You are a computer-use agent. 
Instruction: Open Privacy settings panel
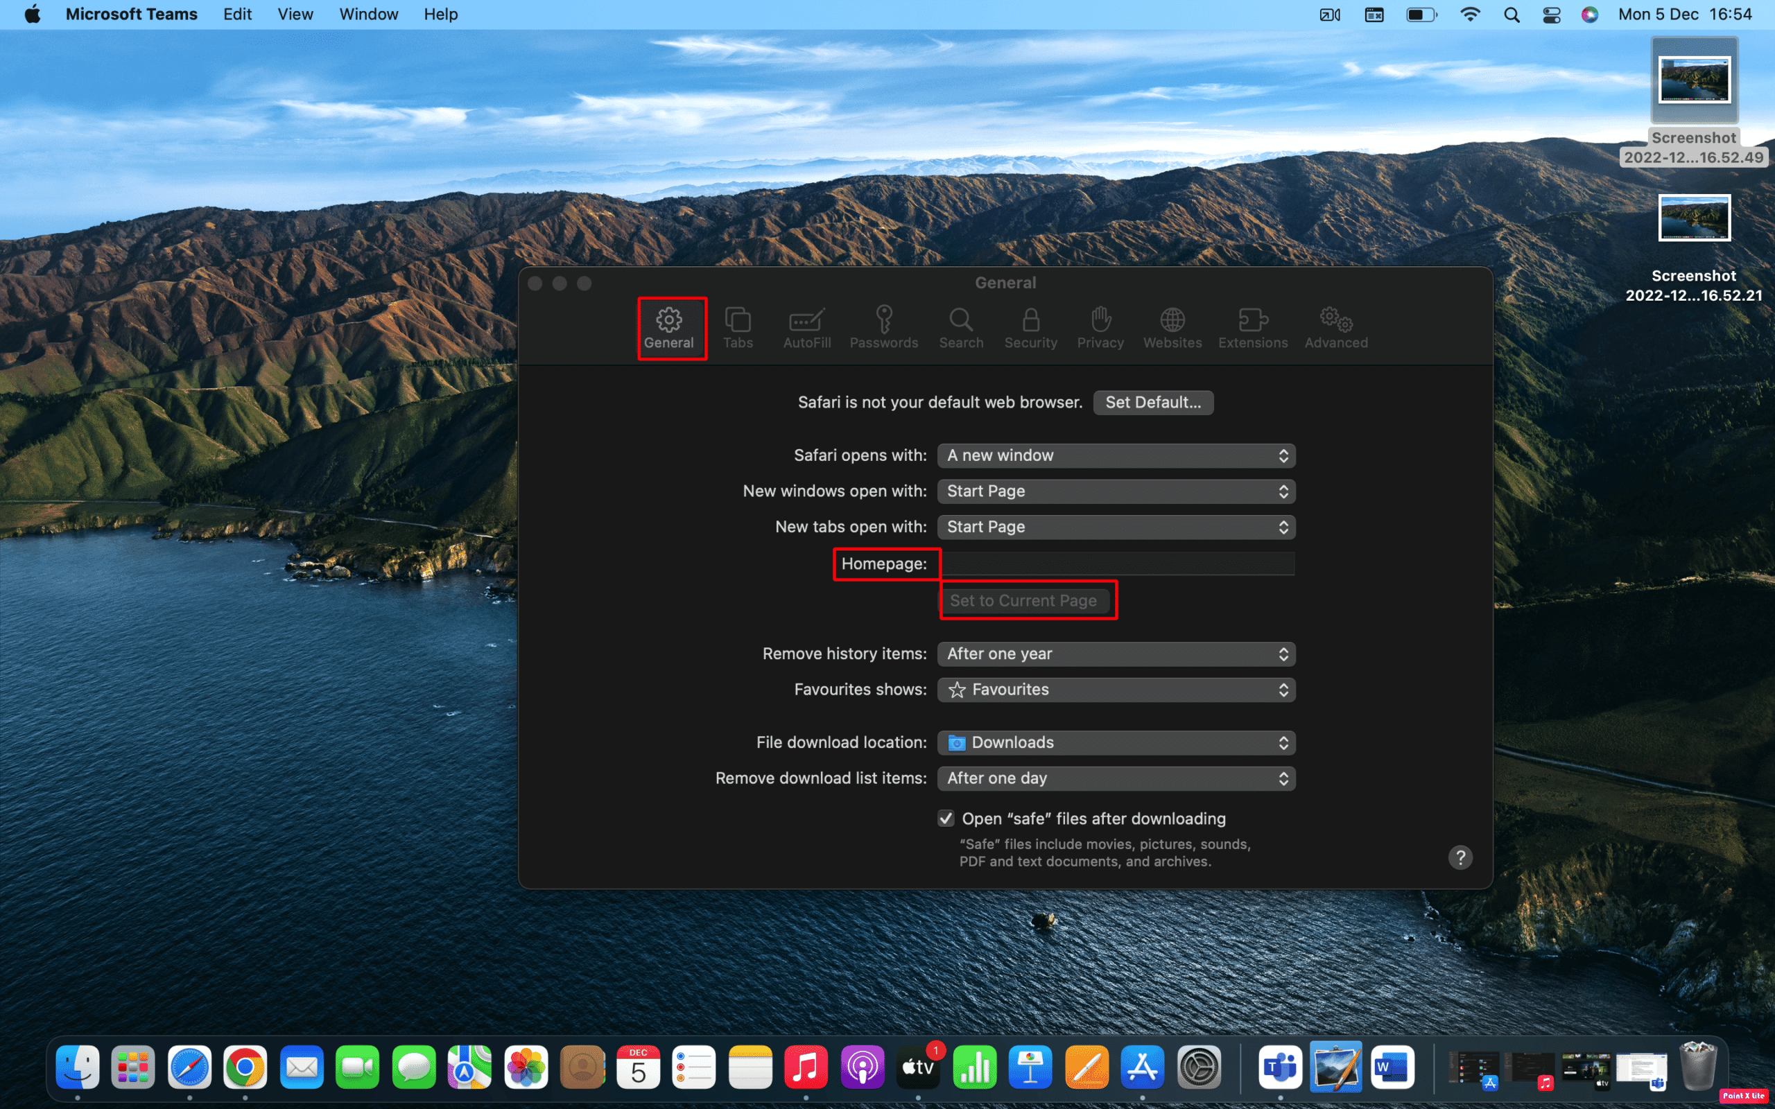[x=1099, y=326]
